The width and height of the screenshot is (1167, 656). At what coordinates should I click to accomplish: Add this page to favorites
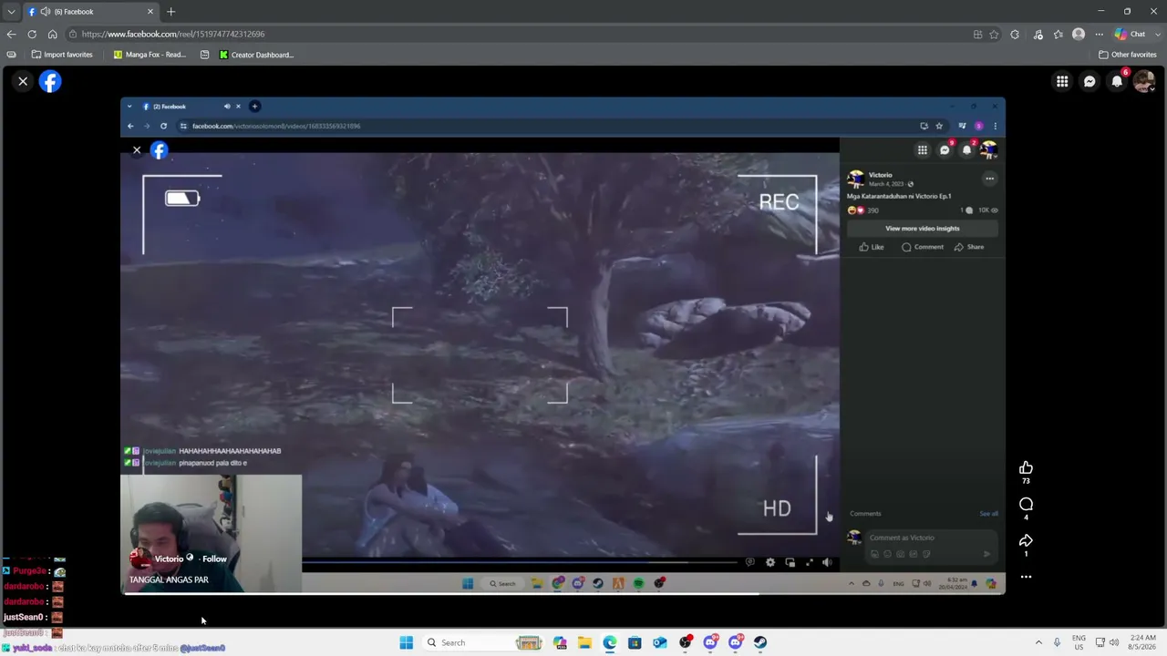tap(994, 35)
